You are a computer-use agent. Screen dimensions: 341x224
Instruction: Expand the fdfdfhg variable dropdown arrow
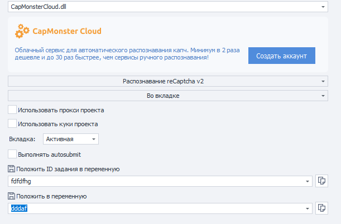click(x=308, y=181)
